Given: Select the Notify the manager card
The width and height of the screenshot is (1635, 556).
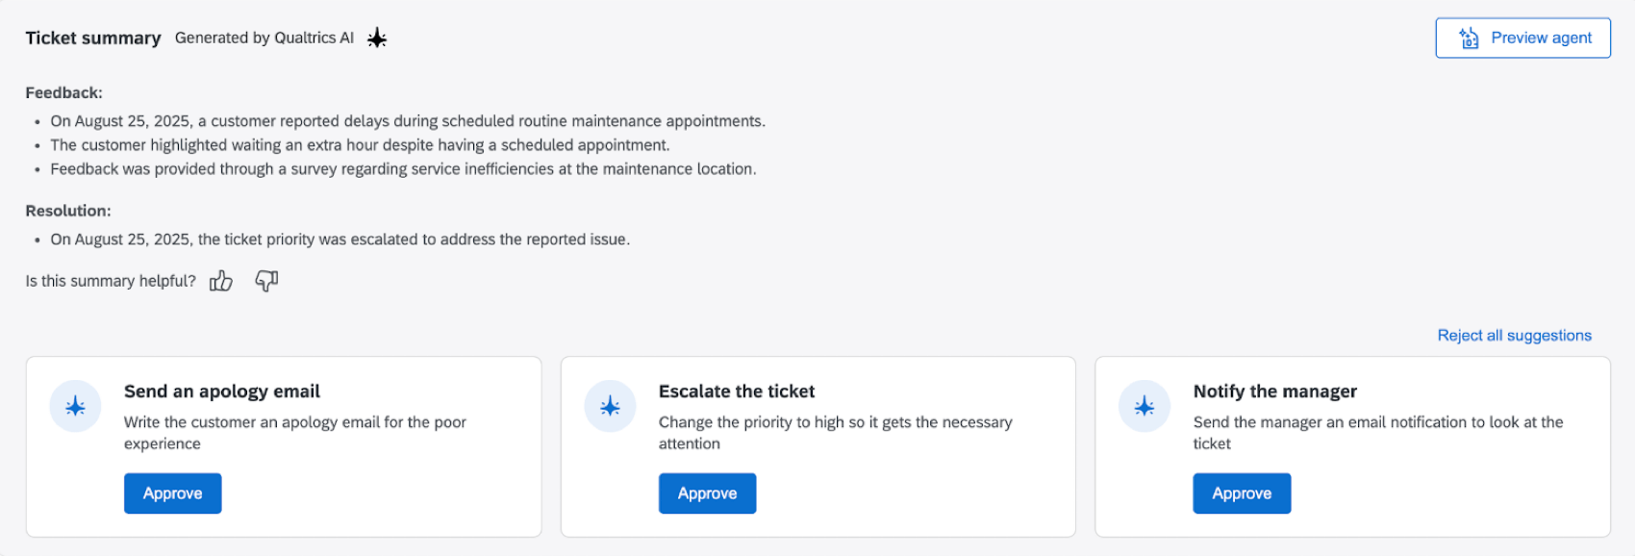Looking at the screenshot, I should click(x=1352, y=445).
